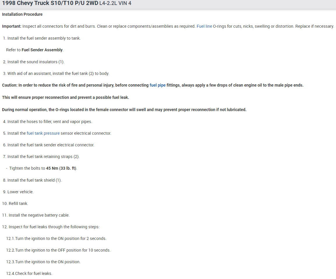The width and height of the screenshot is (336, 279).
Task: Click the "Installation Procedure" heading
Action: (x=22, y=14)
